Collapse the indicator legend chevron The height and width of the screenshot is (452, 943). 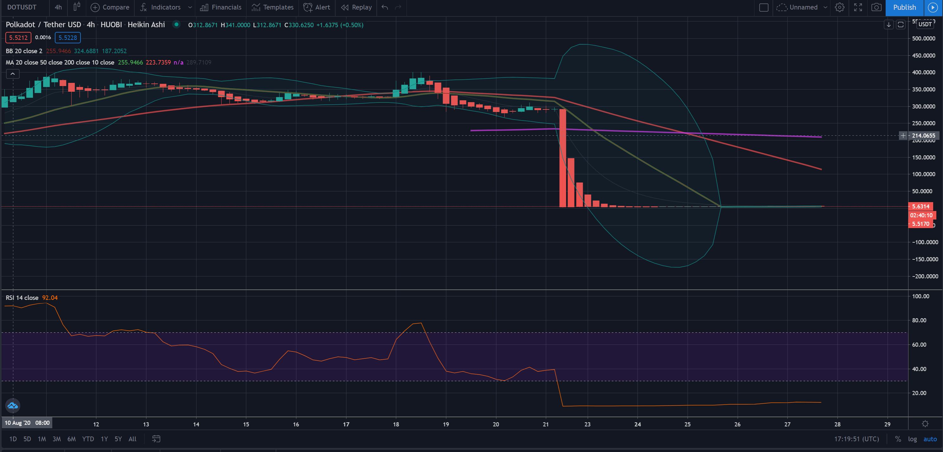click(12, 74)
